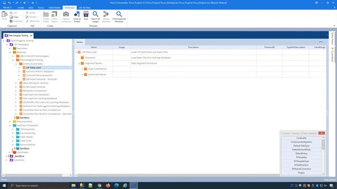Open Firefox from the taskbar
Viewport: 337px width, 189px height.
[108, 185]
